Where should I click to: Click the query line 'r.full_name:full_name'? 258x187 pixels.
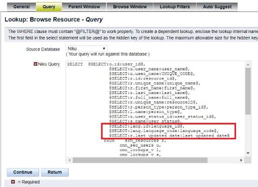149,97
